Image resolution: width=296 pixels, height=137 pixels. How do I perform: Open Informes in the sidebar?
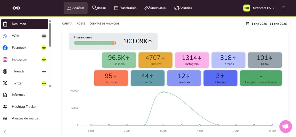(18, 95)
